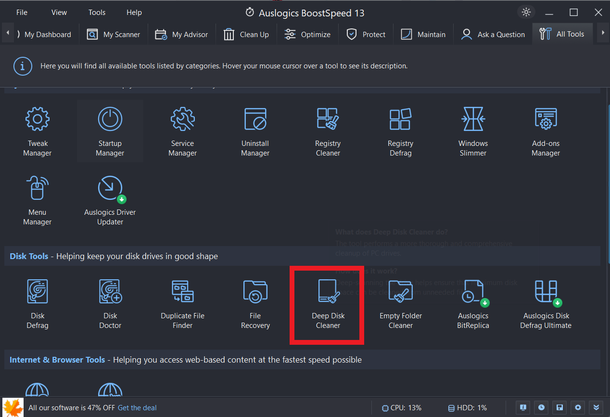Click the maple leaf promo icon
This screenshot has height=417, width=610.
tap(13, 407)
